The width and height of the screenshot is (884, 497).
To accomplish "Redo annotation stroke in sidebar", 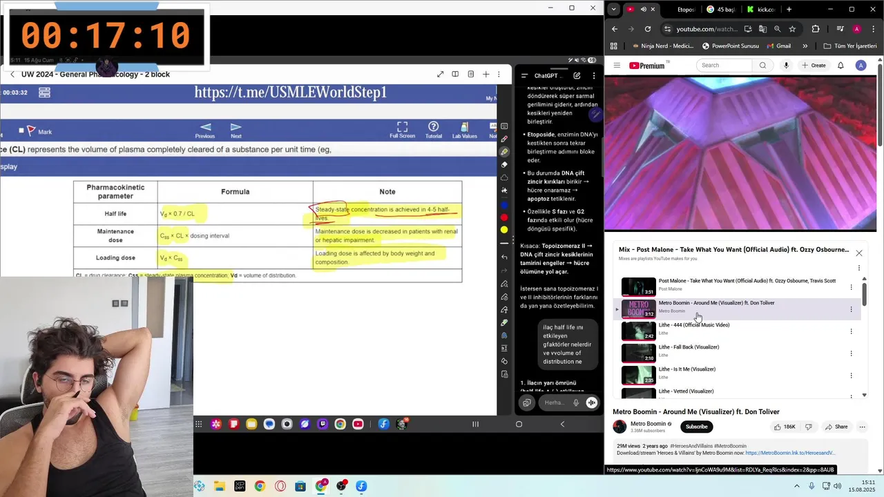I will coord(504,271).
